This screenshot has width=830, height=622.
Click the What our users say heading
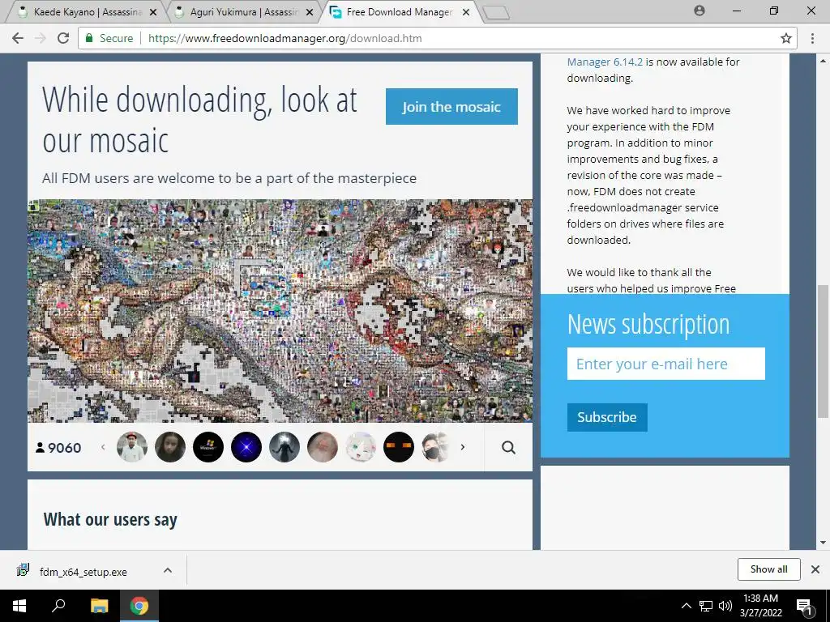point(110,520)
